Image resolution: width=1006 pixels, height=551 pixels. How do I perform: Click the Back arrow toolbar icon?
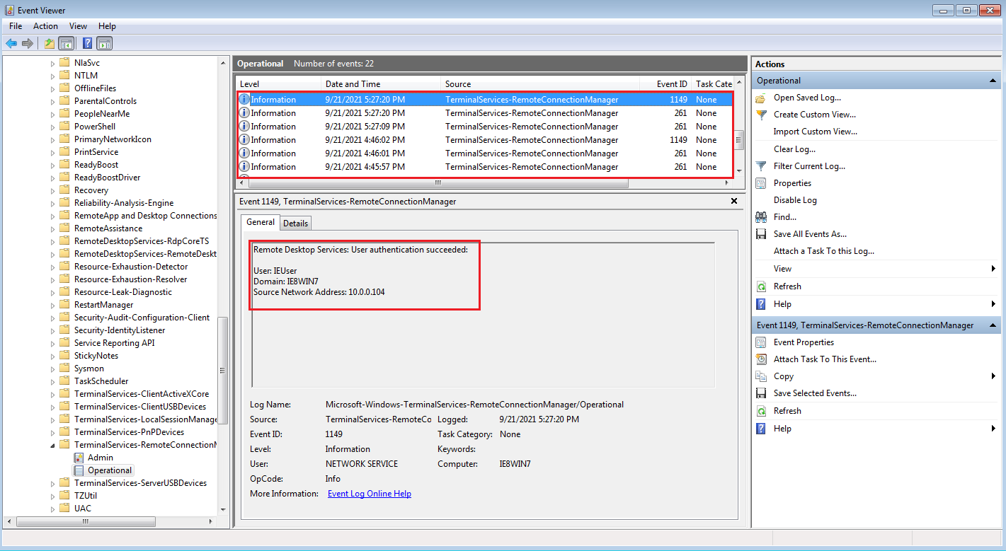11,44
